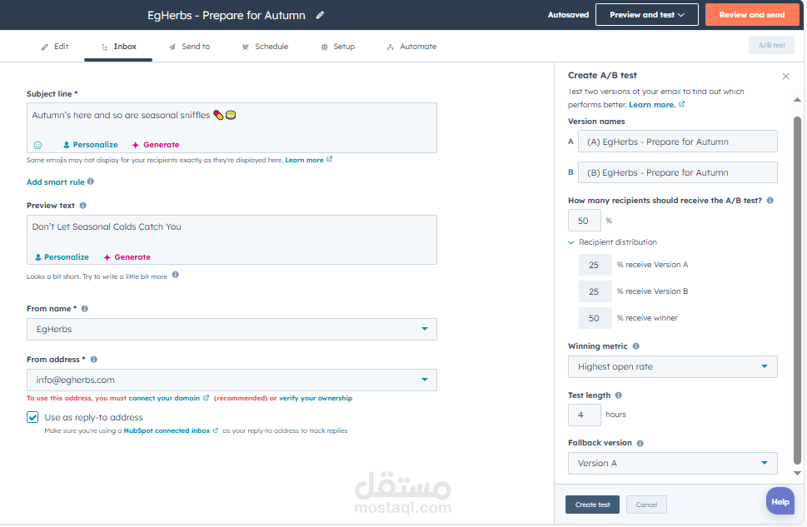
Task: Click the A/B test button
Action: coord(771,45)
